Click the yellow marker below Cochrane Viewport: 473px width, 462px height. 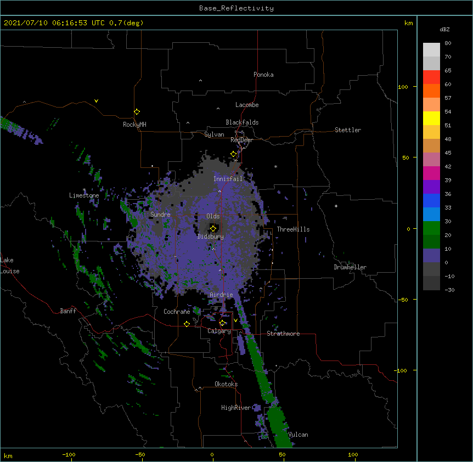point(187,324)
